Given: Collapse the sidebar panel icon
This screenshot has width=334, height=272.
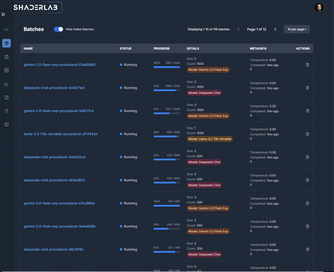Looking at the screenshot, I should click(3, 14).
